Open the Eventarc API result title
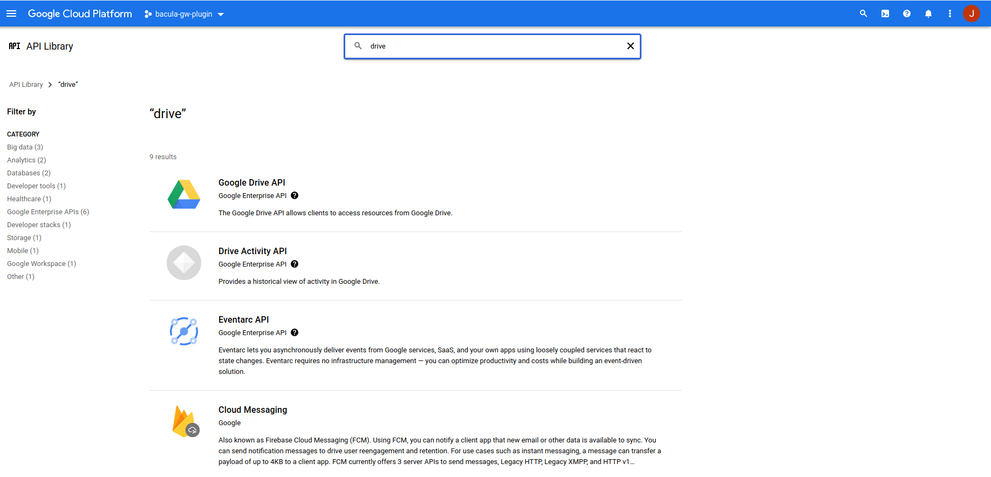Image resolution: width=991 pixels, height=477 pixels. coord(243,319)
